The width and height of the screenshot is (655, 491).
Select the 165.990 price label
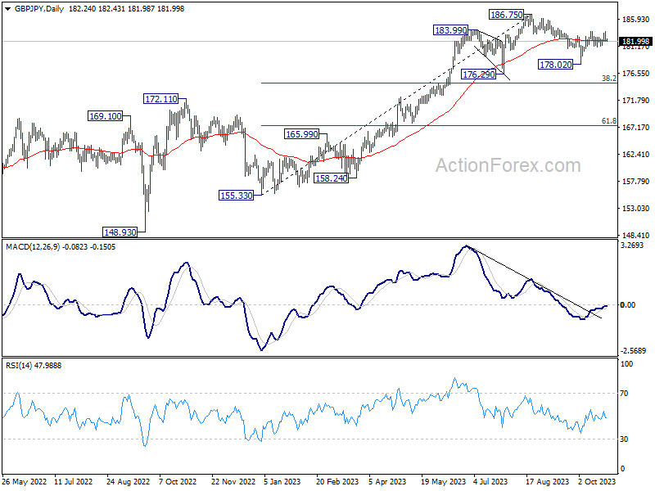(301, 134)
